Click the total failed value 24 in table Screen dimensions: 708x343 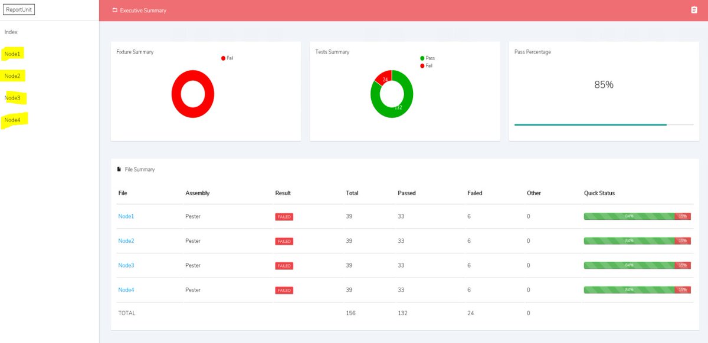click(471, 313)
